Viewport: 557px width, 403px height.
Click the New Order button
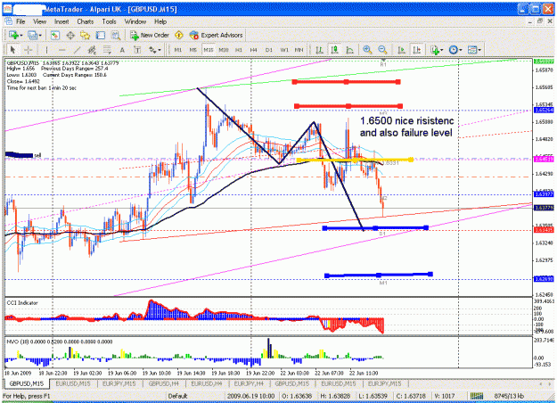pos(150,35)
